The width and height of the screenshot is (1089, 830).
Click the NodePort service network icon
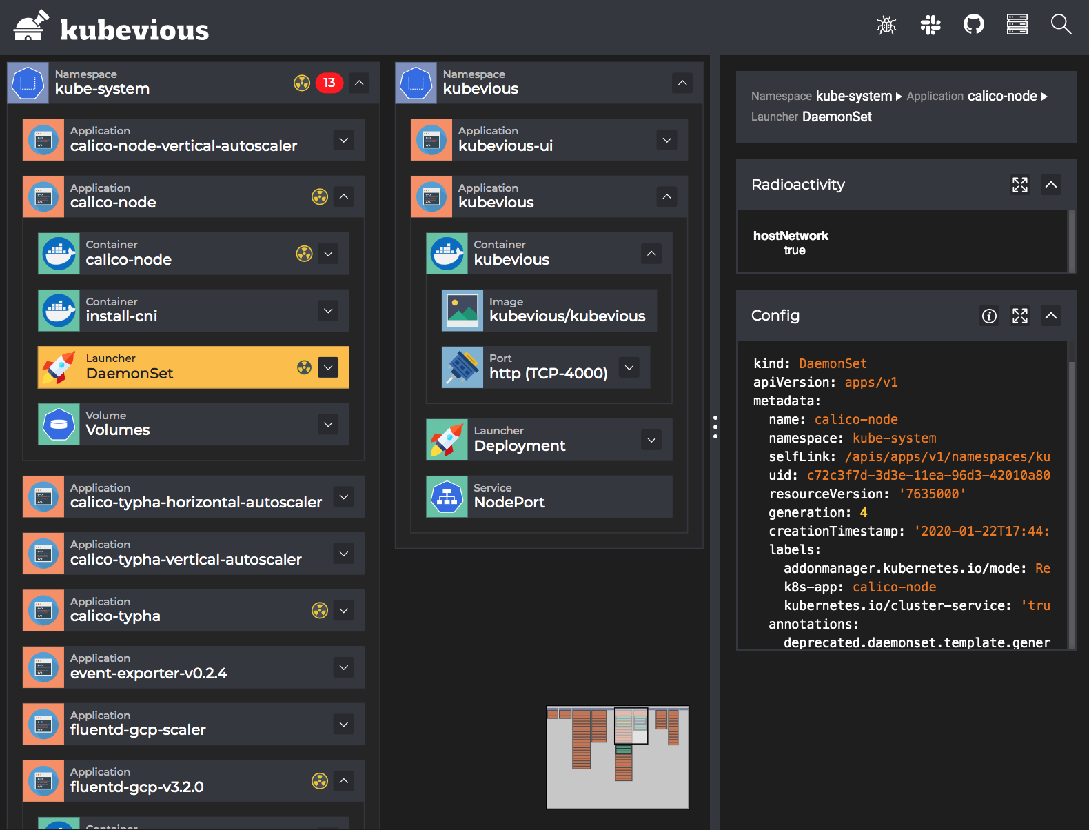point(447,497)
